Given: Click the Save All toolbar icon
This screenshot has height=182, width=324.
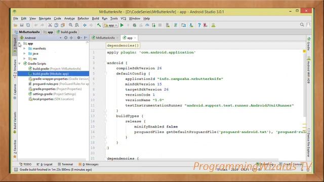Looking at the screenshot, I should tap(22, 25).
